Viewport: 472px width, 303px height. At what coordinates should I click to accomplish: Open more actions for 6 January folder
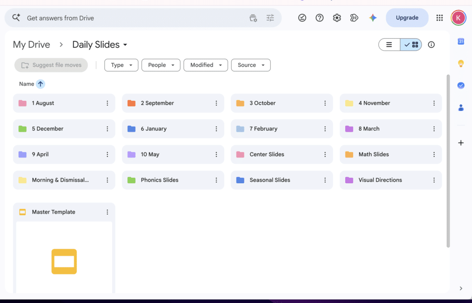point(216,128)
